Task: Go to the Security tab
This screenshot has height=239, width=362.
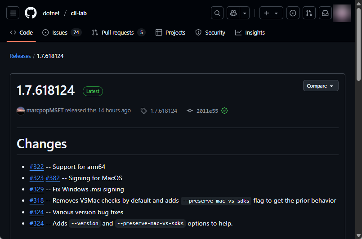Action: tap(210, 32)
